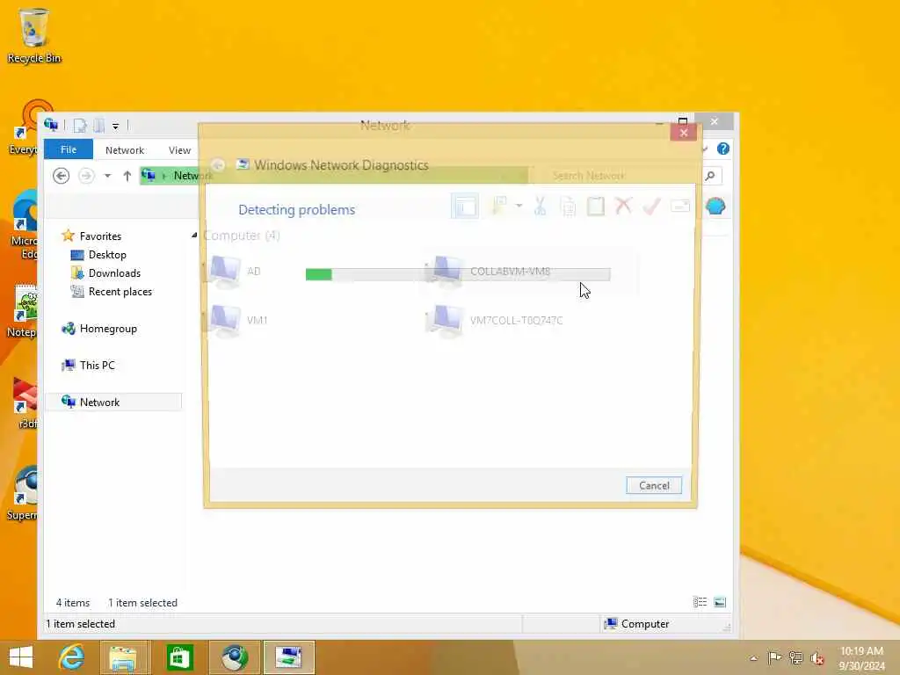This screenshot has width=900, height=675.
Task: Open Explorer Help question mark icon
Action: 723,149
